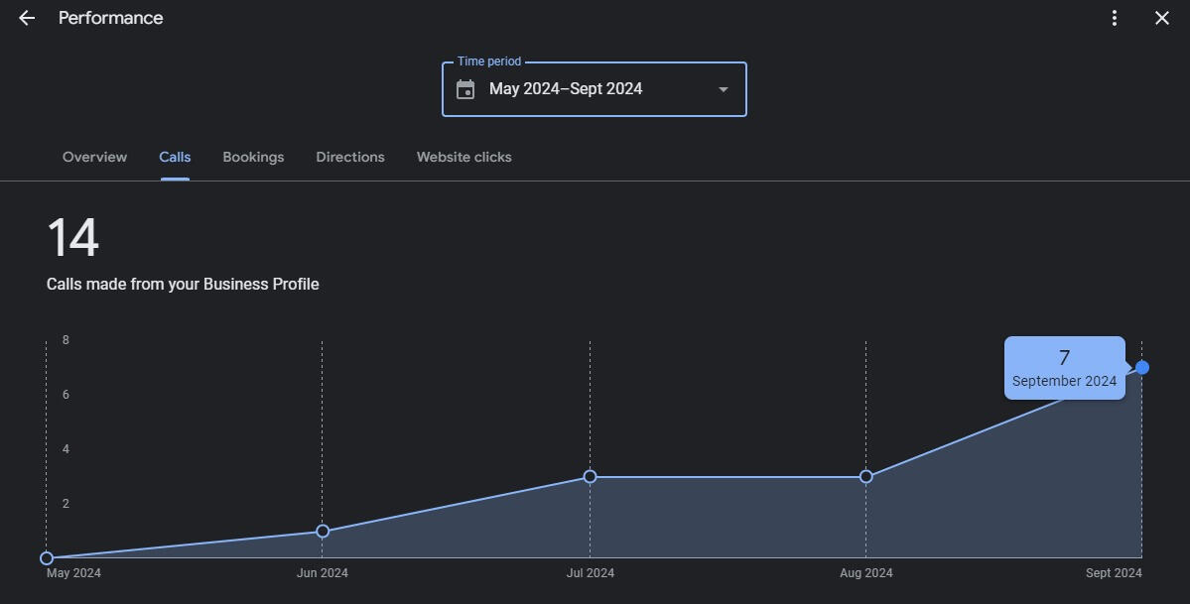
Task: Click the Jul 2024 x-axis label
Action: tap(590, 573)
